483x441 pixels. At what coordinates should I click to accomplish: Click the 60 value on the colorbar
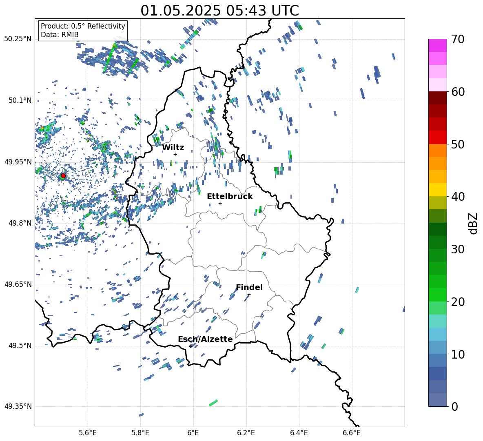tap(458, 92)
